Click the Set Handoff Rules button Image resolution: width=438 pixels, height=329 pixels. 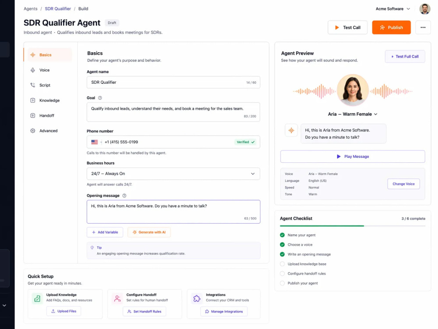tap(144, 311)
